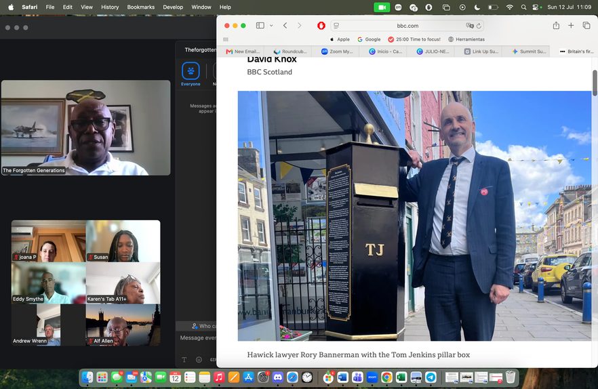Open the Apple bookmark in favorites bar
Image resolution: width=598 pixels, height=389 pixels.
coord(340,39)
